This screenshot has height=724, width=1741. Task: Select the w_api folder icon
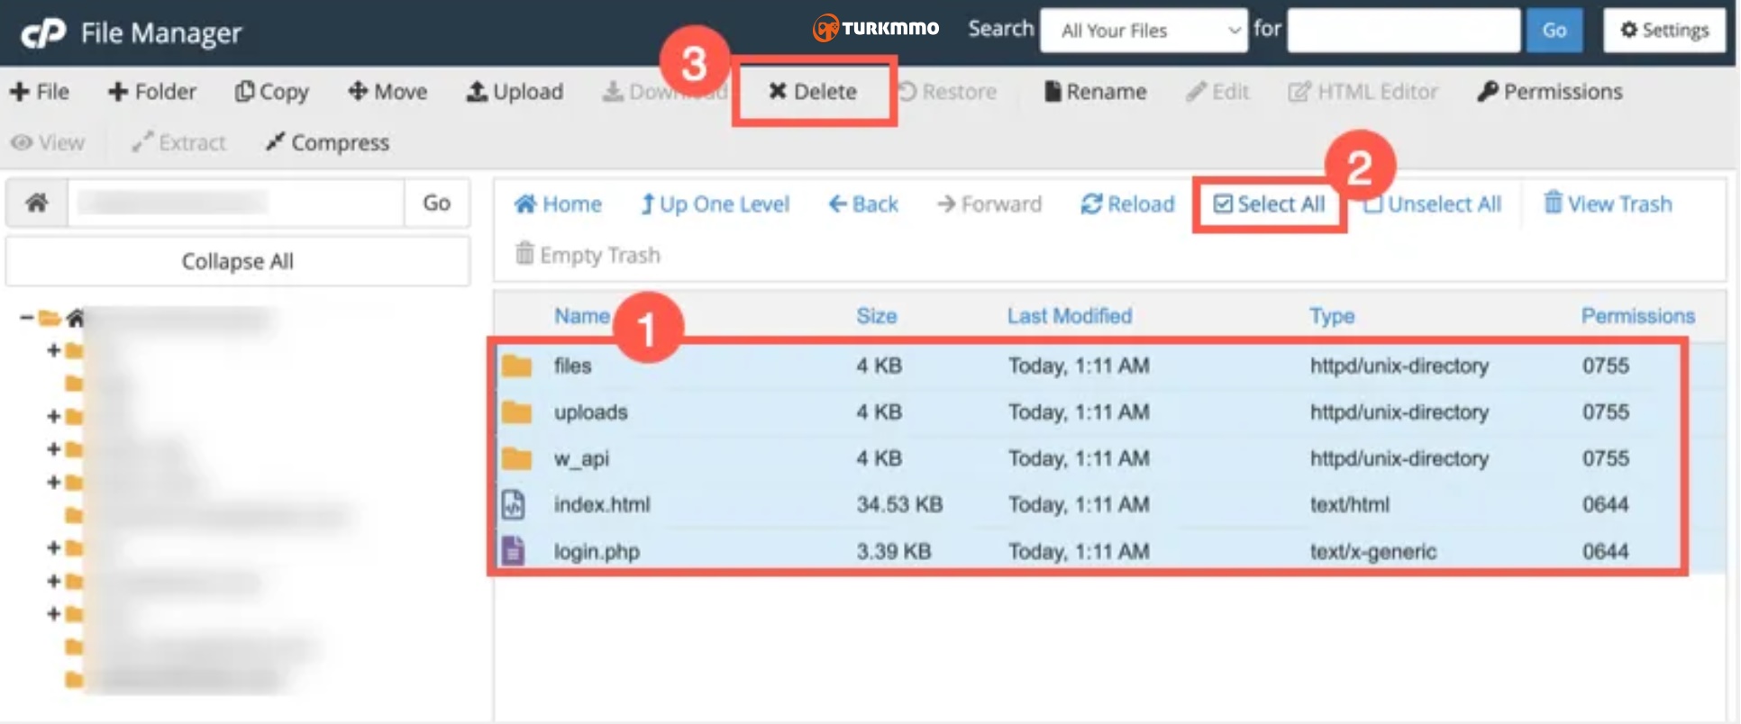point(516,458)
